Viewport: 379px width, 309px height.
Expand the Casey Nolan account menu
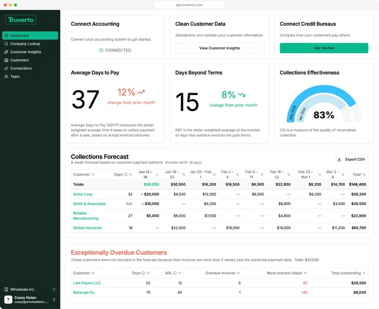click(54, 300)
